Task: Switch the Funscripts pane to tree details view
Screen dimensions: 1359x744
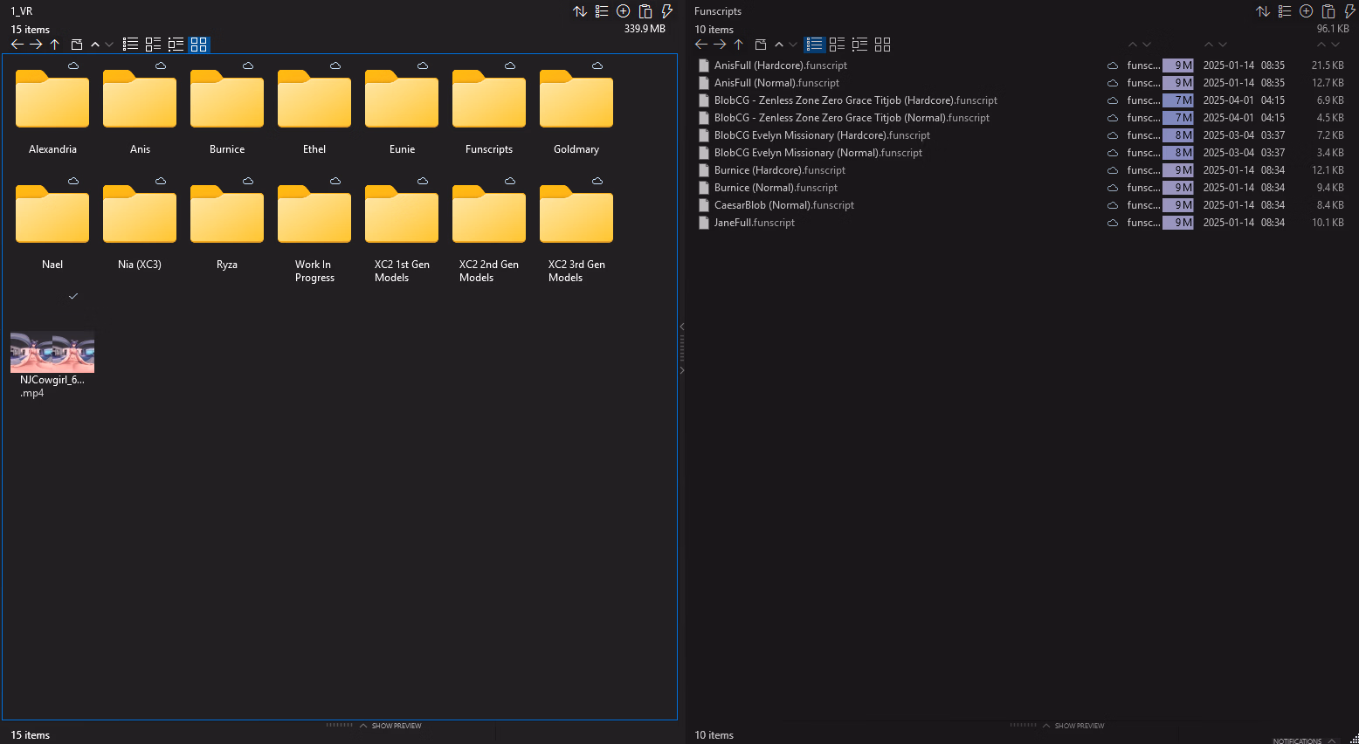Action: [859, 45]
